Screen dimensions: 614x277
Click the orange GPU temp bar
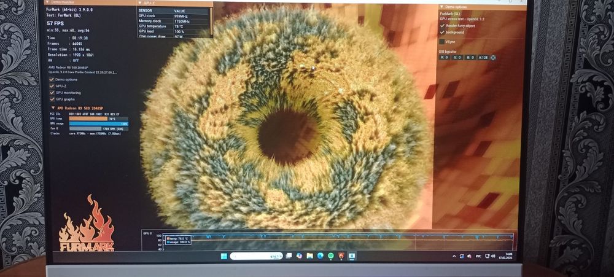click(88, 119)
